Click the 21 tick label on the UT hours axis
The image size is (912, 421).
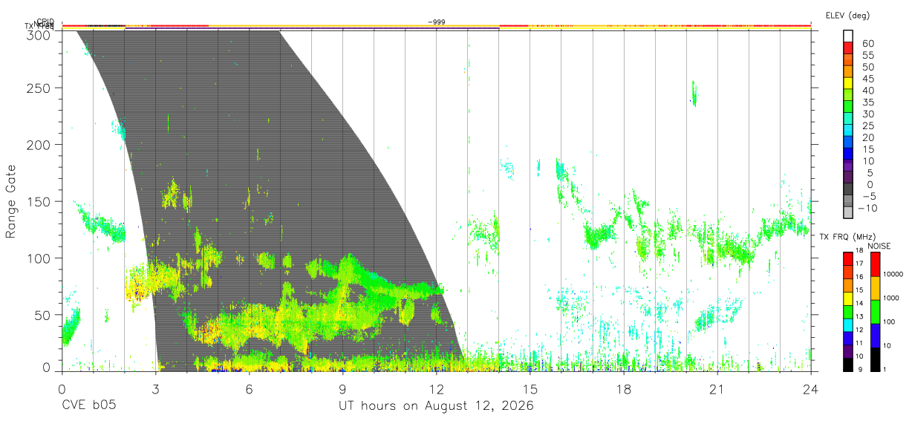[717, 389]
